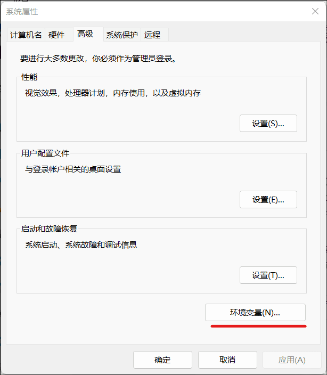This screenshot has height=375, width=327.
Task: Select the 高级 tab
Action: (88, 34)
